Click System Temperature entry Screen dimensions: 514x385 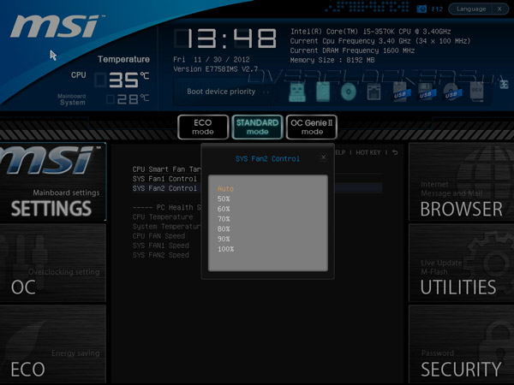[x=166, y=227]
